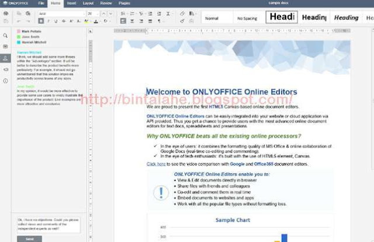Apply the Normal paragraph style
This screenshot has width=374, height=242.
click(217, 18)
